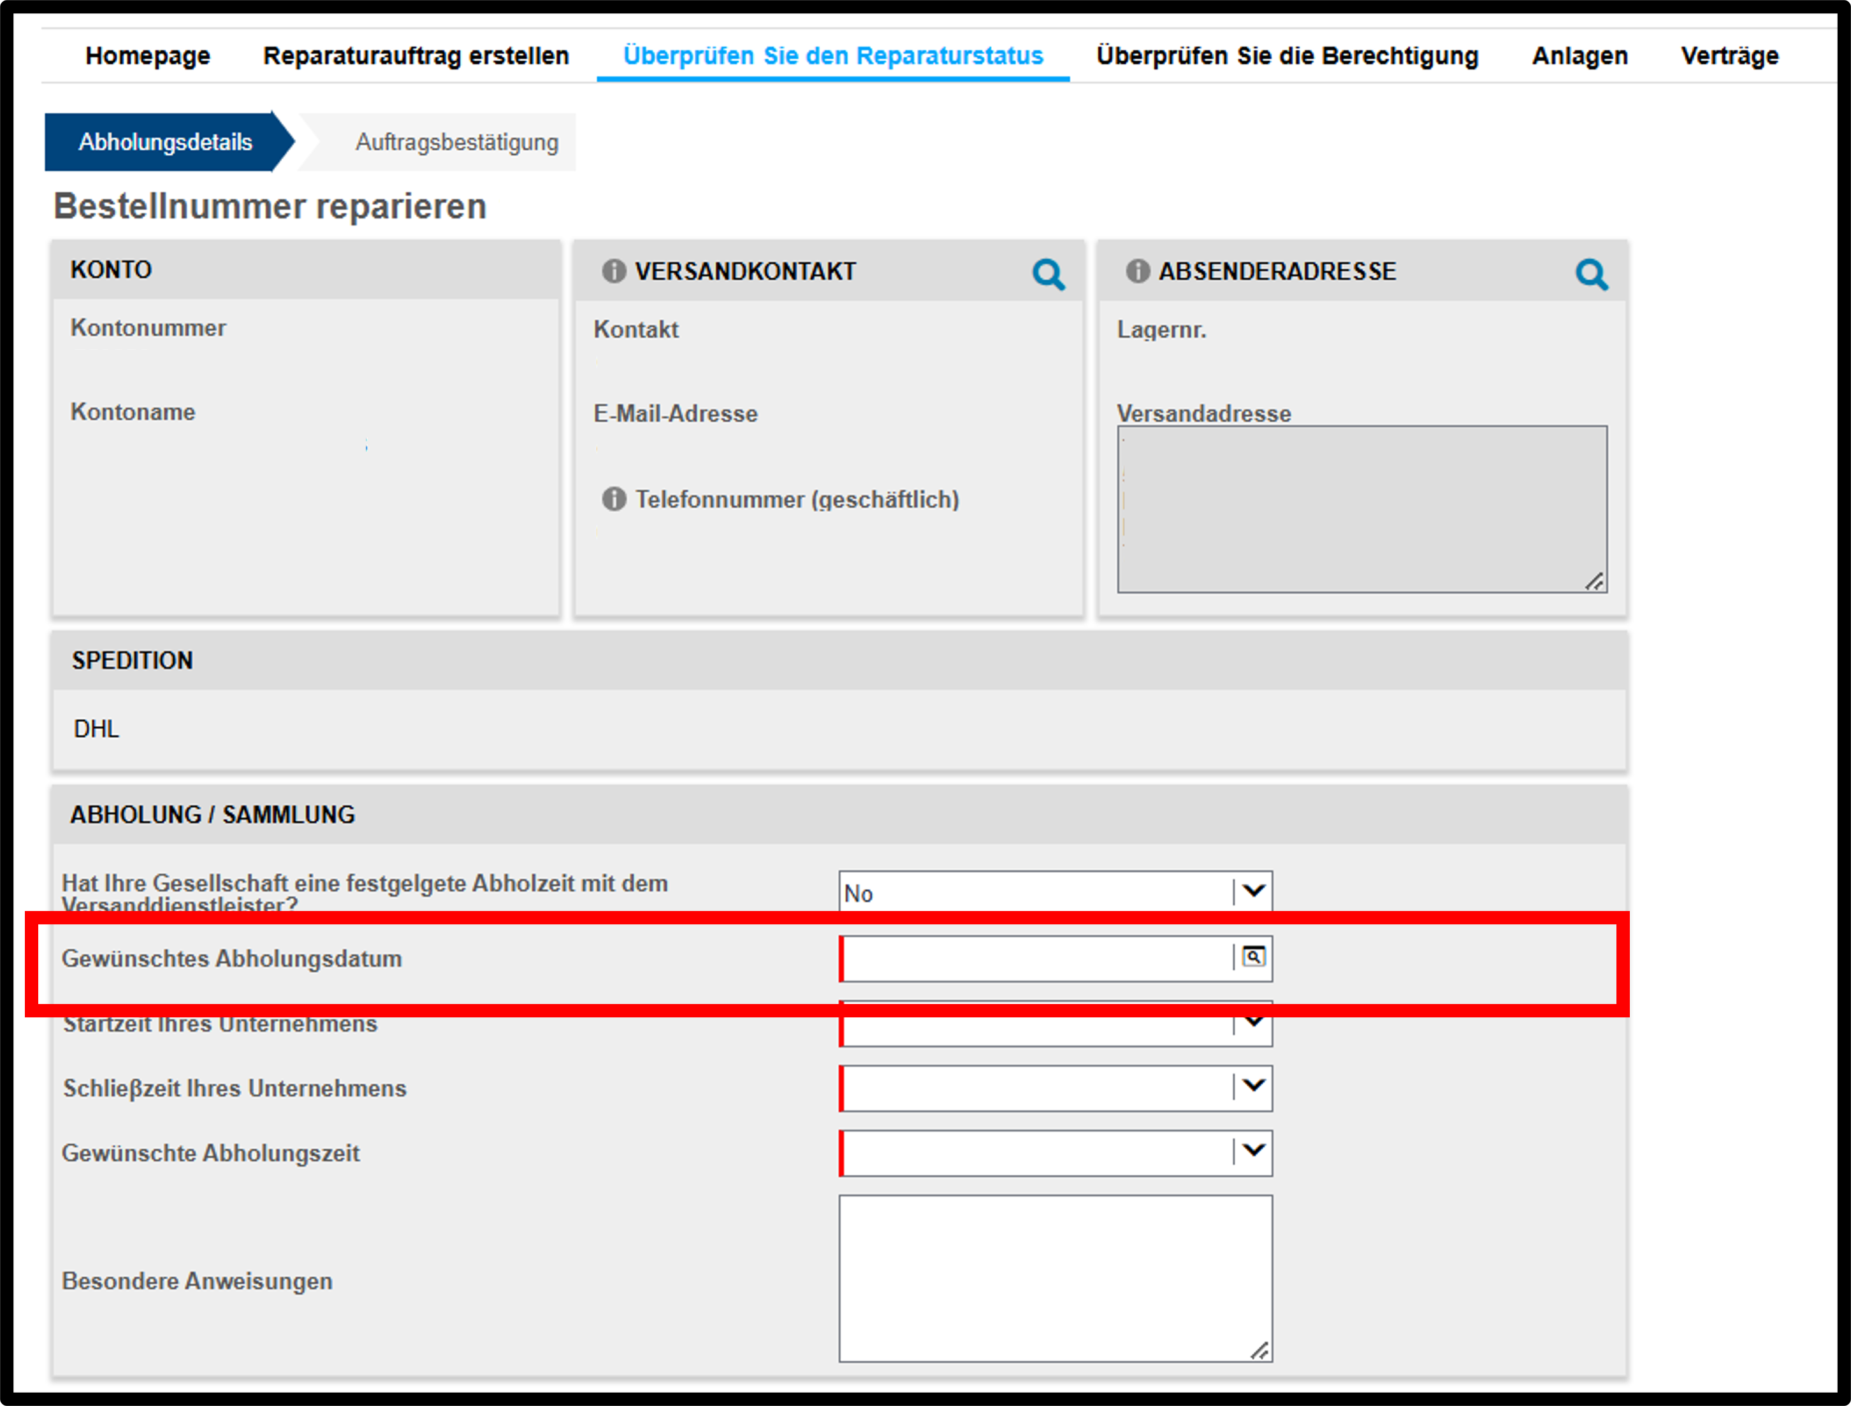Open the Verträge menu item

click(x=1730, y=56)
